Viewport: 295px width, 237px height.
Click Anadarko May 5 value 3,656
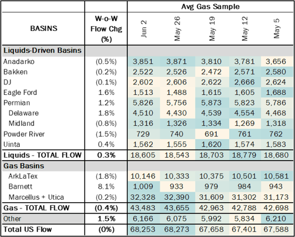(x=276, y=61)
